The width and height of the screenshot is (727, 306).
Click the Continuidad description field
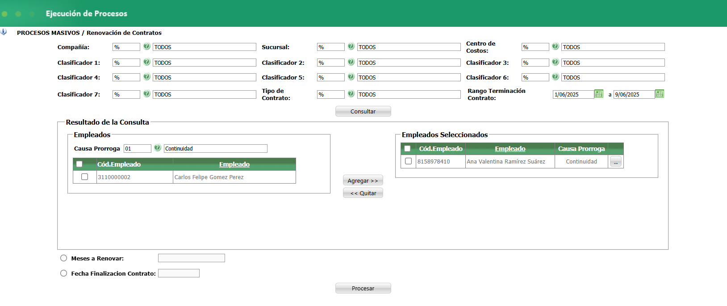tap(216, 148)
